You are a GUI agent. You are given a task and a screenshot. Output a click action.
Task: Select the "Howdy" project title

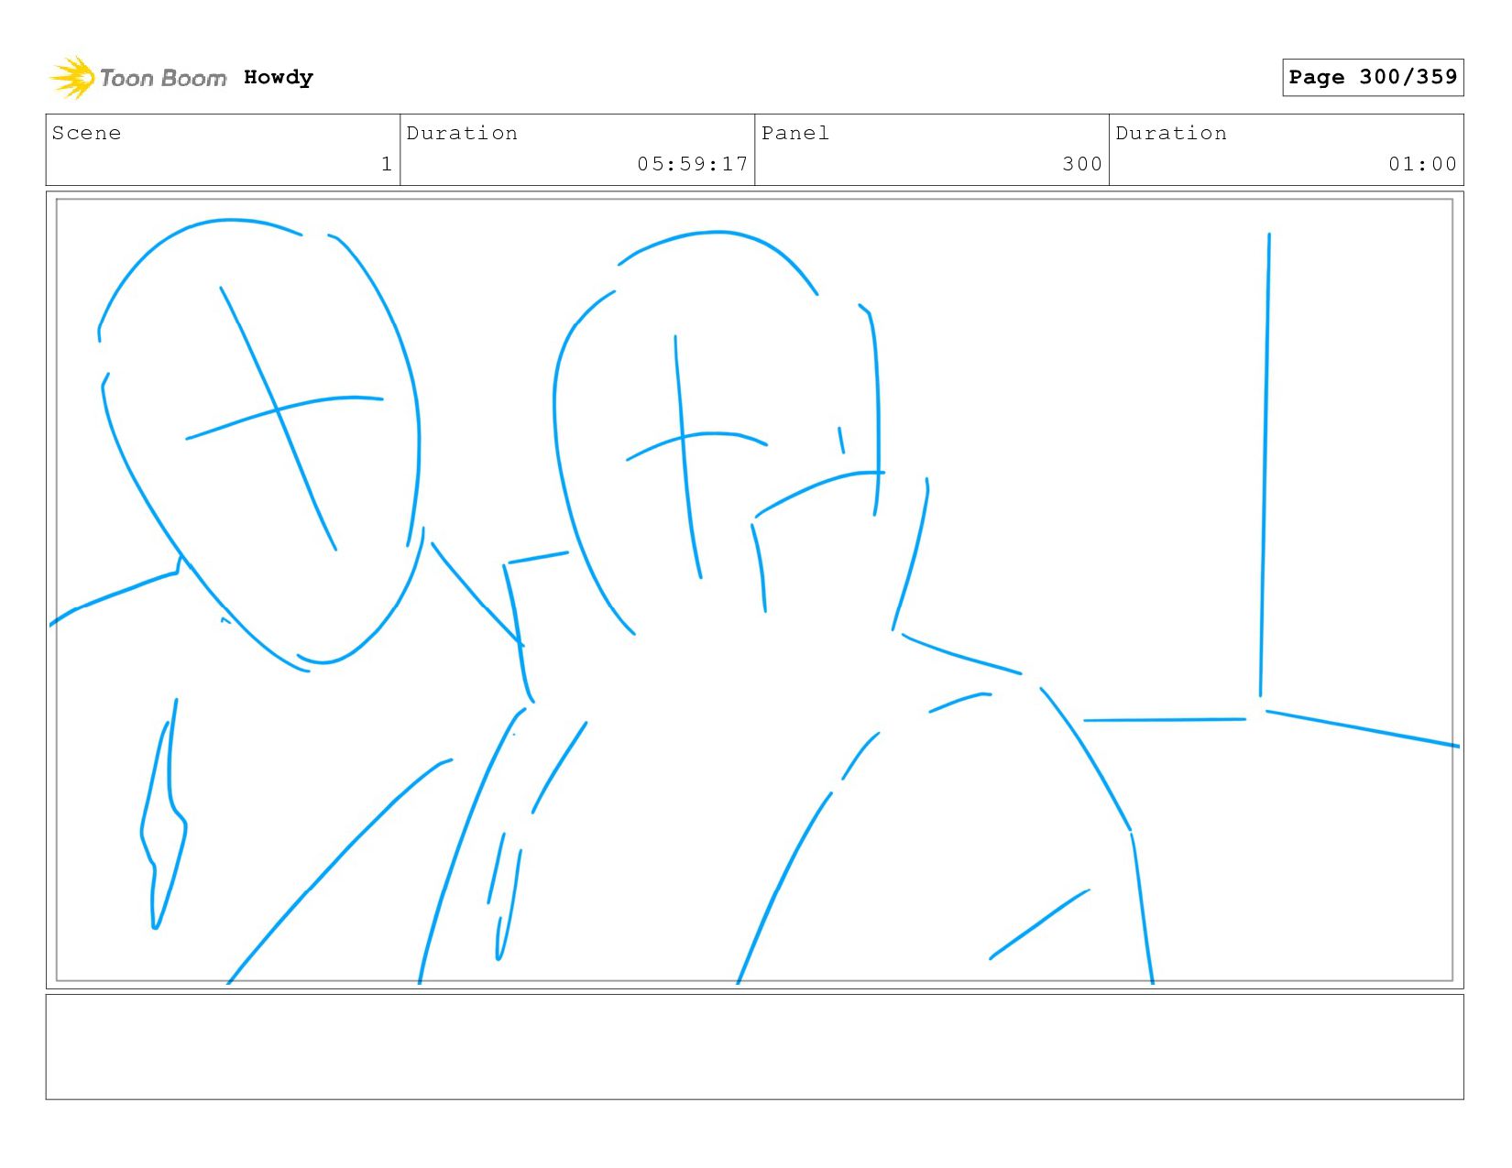point(279,78)
